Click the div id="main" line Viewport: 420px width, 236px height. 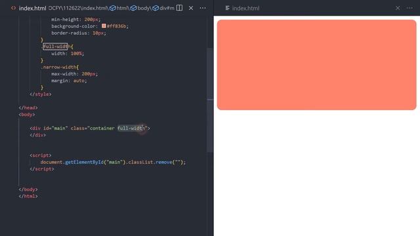tap(90, 128)
